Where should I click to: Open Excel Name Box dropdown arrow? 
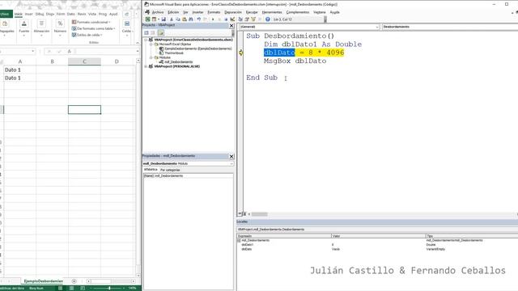[32, 51]
